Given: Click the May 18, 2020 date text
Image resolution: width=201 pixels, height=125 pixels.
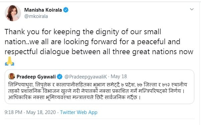Looking at the screenshot, I should 41,112.
